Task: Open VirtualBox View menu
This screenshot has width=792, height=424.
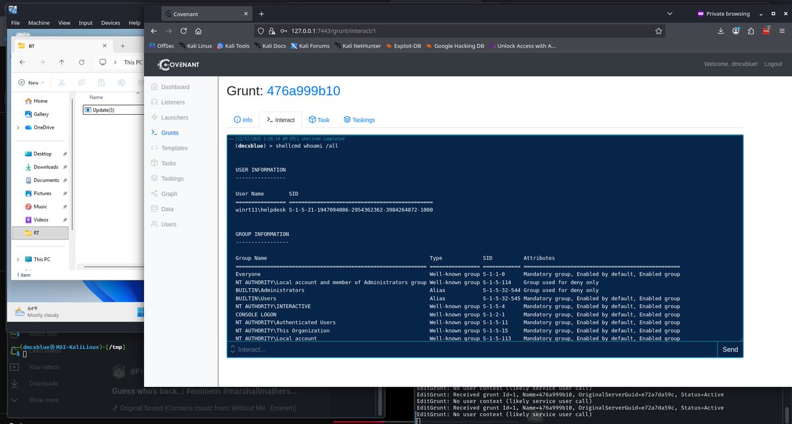Action: [x=64, y=22]
